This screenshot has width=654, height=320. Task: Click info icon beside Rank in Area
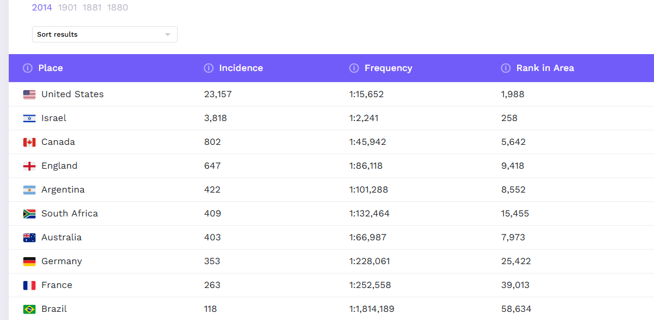point(505,68)
